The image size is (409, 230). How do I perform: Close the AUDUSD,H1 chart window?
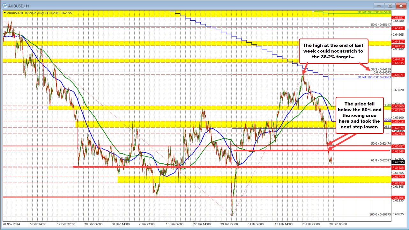pos(401,6)
